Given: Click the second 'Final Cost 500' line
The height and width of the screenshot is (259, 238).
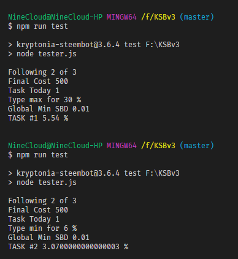Looking at the screenshot, I should [x=38, y=210].
